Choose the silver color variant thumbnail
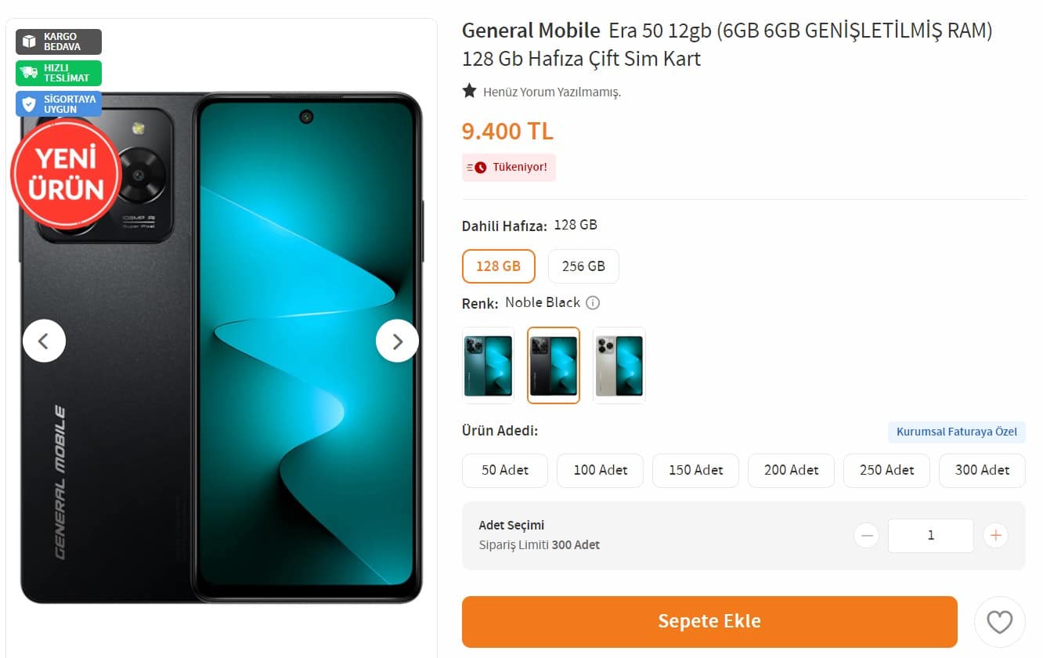 click(x=619, y=365)
